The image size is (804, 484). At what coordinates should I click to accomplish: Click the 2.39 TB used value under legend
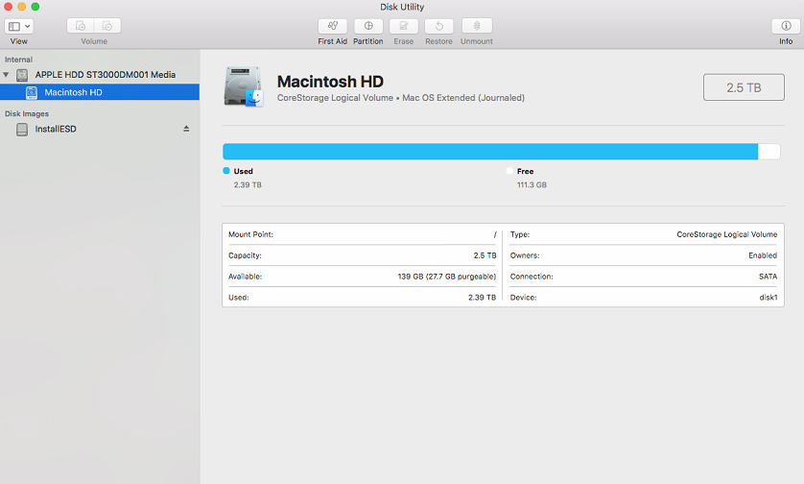tap(248, 184)
